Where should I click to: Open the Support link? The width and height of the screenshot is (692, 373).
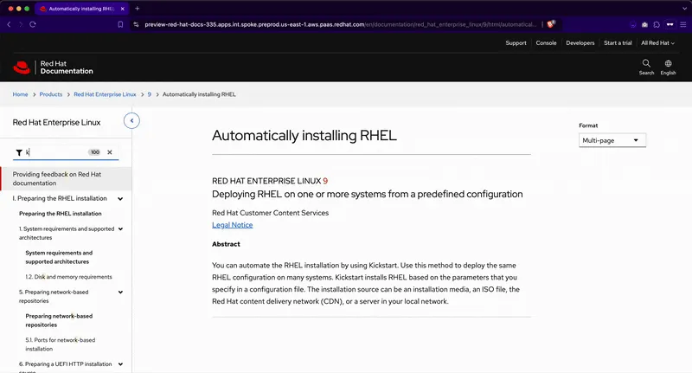coord(516,42)
